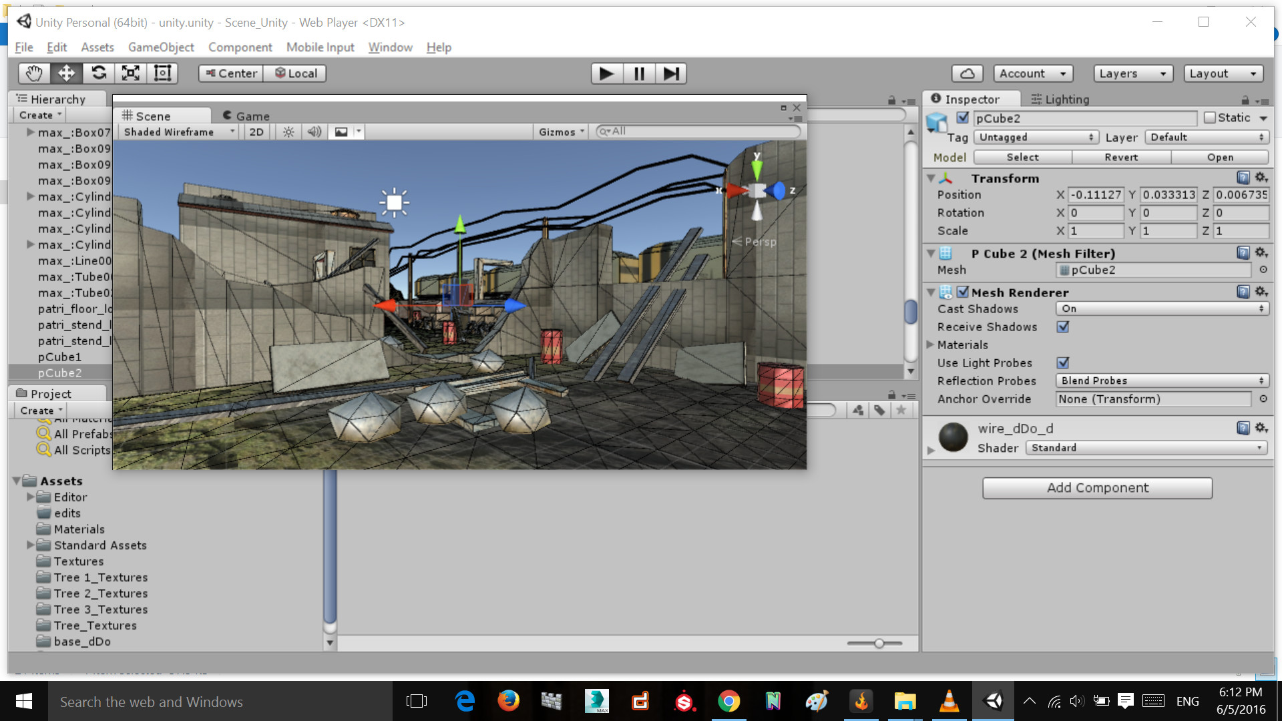This screenshot has height=721, width=1282.
Task: Click the Add Component button
Action: pyautogui.click(x=1097, y=488)
